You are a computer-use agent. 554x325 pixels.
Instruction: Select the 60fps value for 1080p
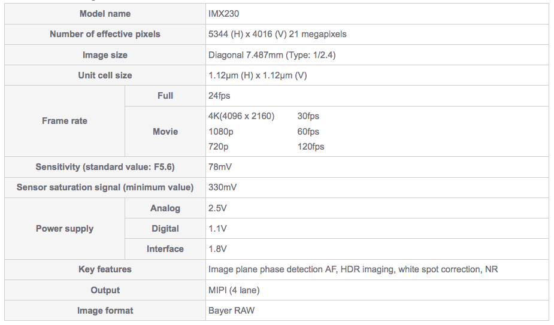[x=308, y=132]
